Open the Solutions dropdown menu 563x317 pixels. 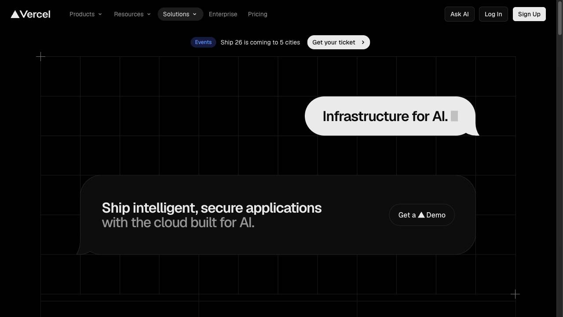[180, 14]
